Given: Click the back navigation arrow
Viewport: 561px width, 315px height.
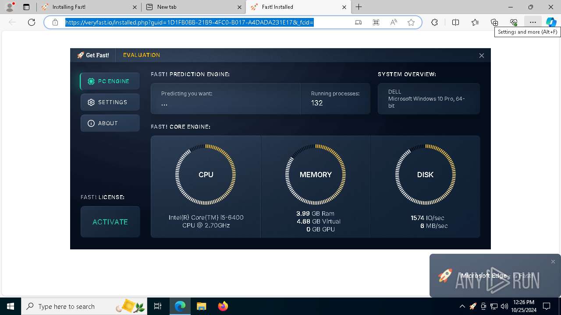Looking at the screenshot, I should coord(13,22).
